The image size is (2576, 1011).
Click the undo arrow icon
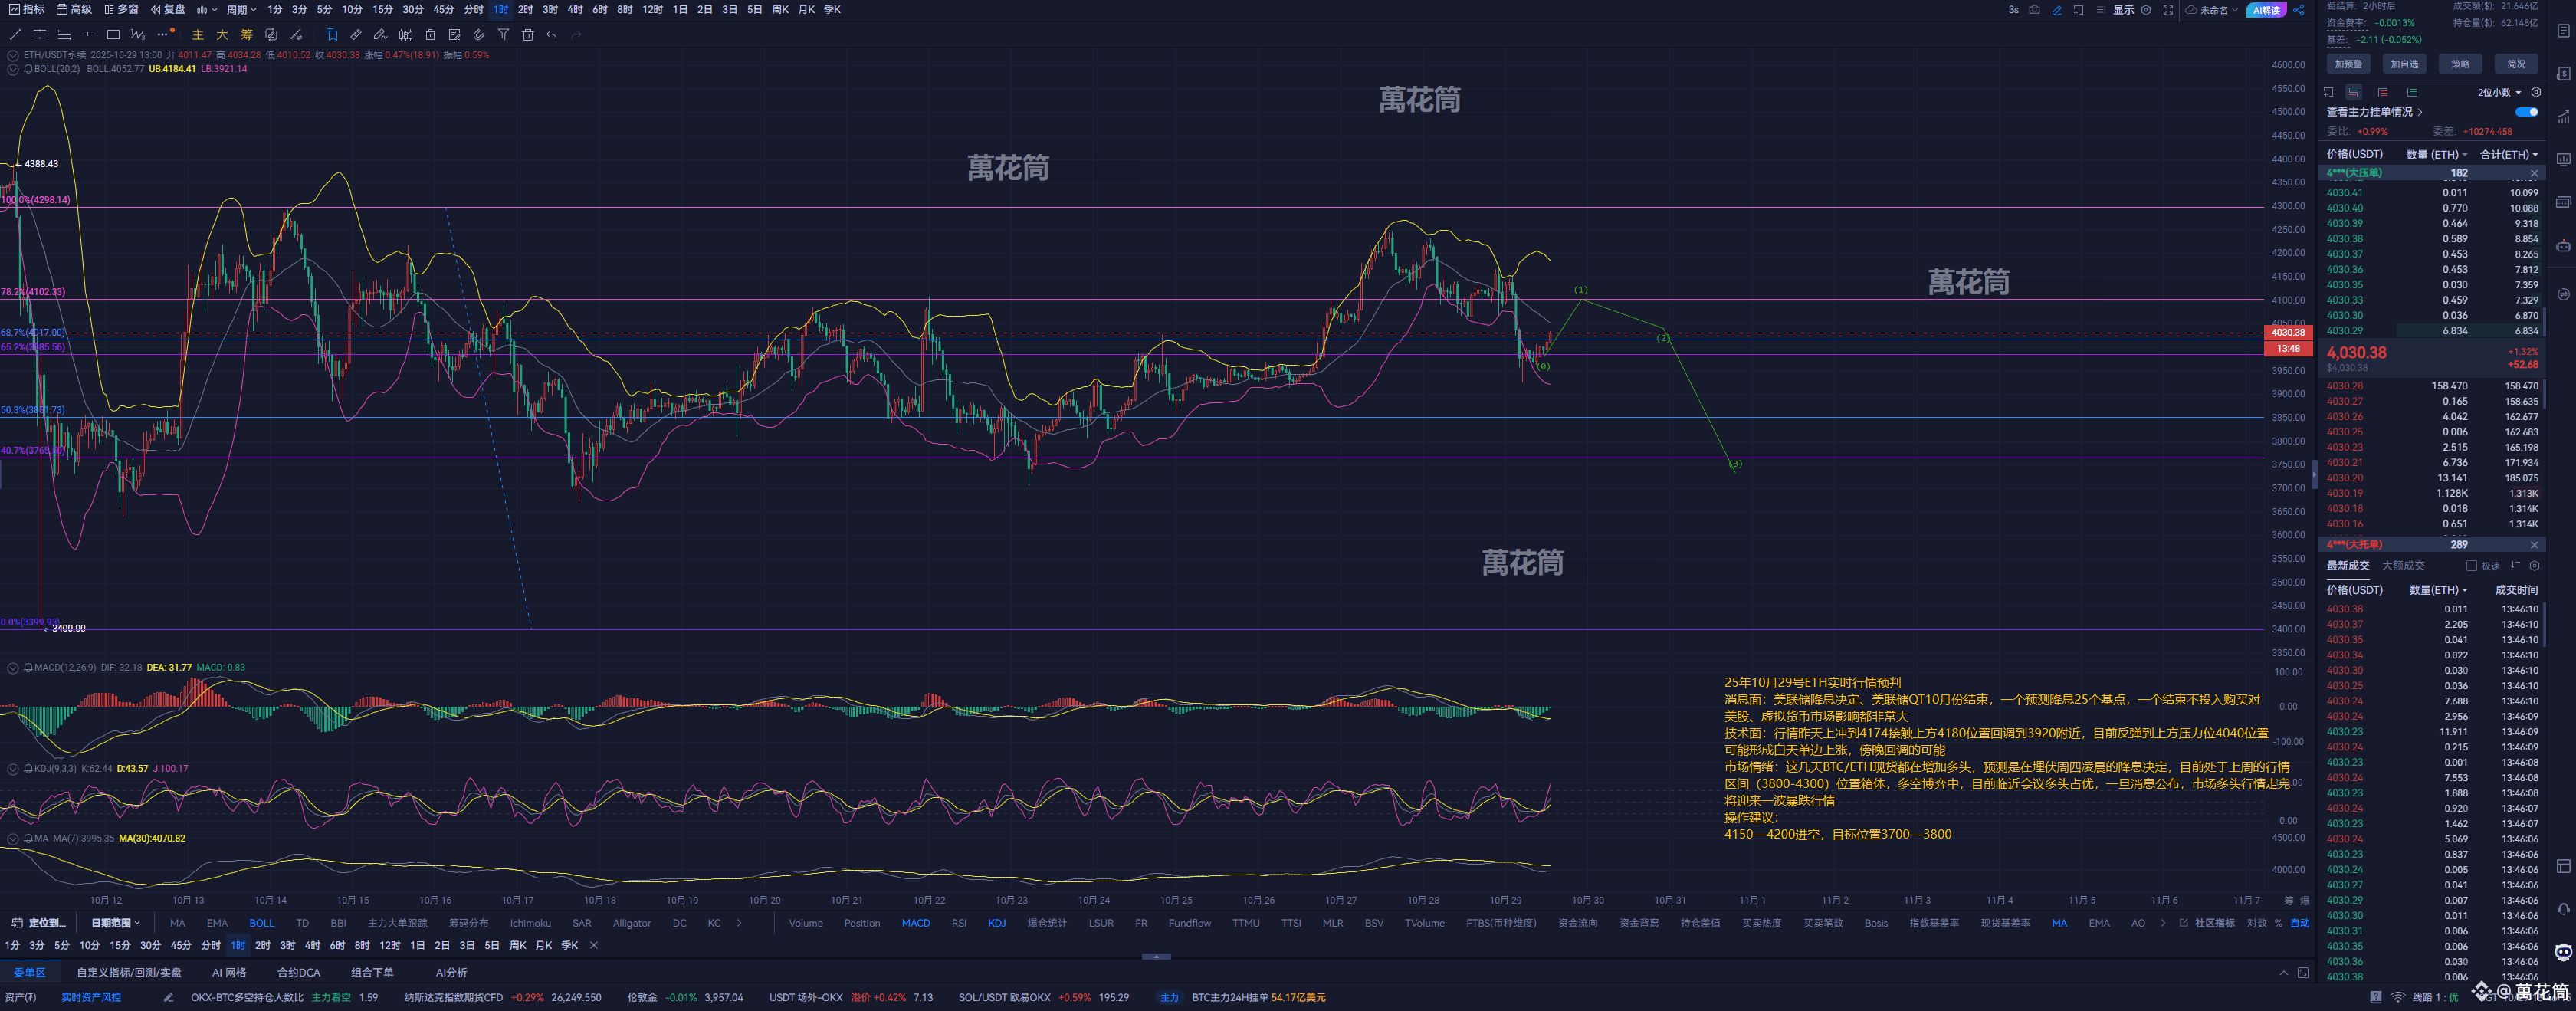click(x=552, y=35)
